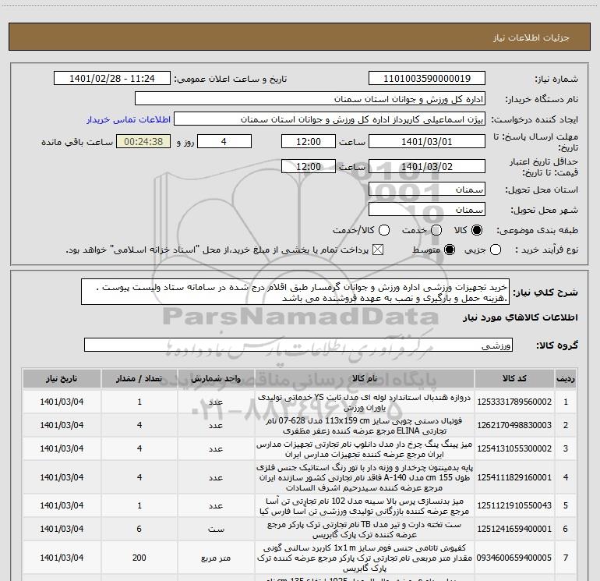
Task: Click quantity 6 in the dart board row
Action: pyautogui.click(x=139, y=529)
